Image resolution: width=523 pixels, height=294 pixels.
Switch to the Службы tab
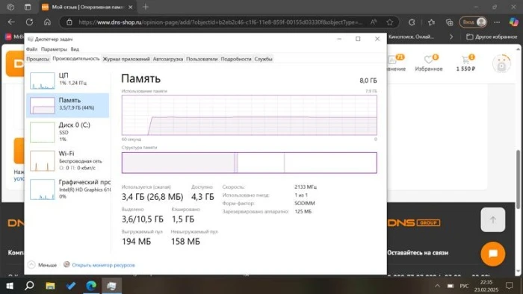point(263,59)
